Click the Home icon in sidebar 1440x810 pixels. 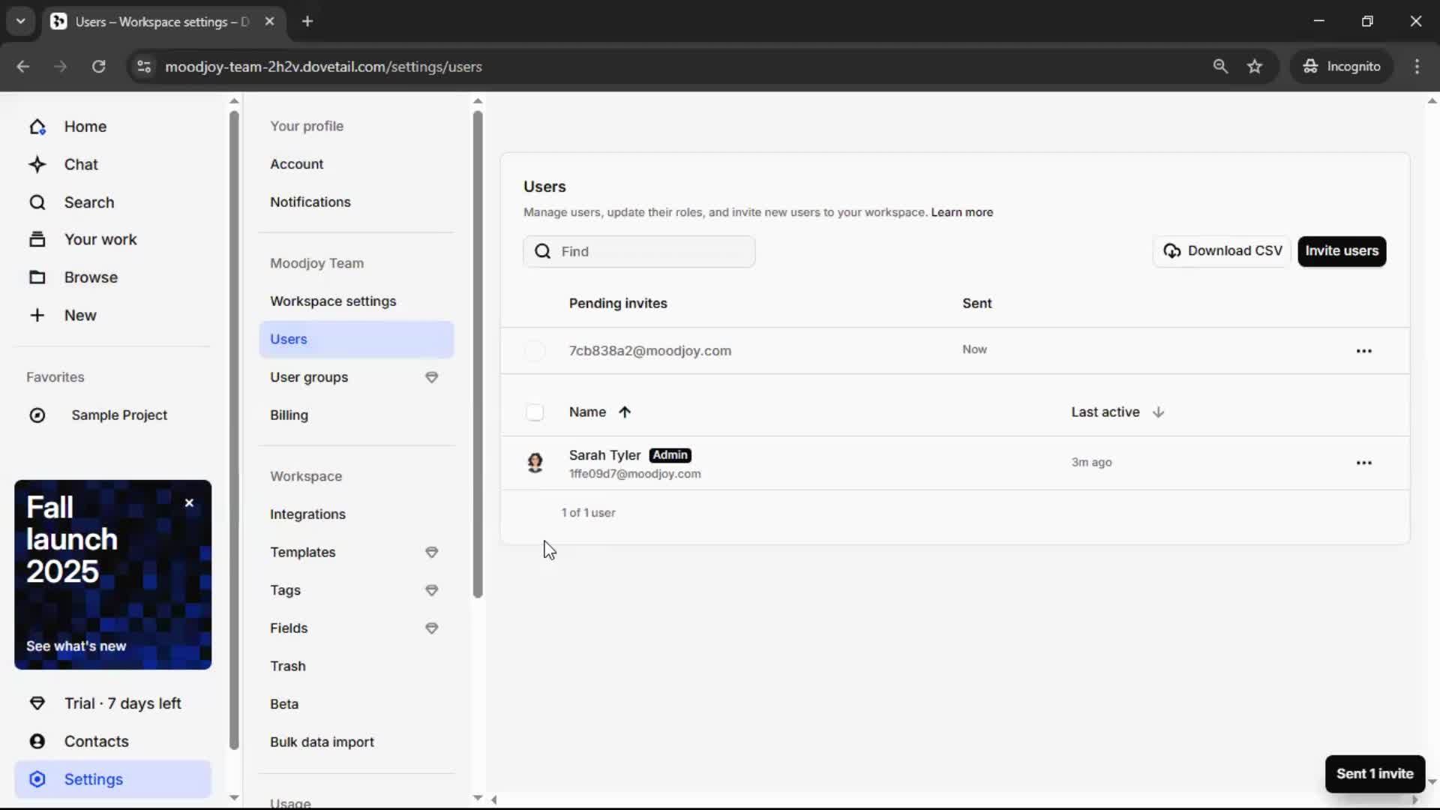pyautogui.click(x=37, y=127)
